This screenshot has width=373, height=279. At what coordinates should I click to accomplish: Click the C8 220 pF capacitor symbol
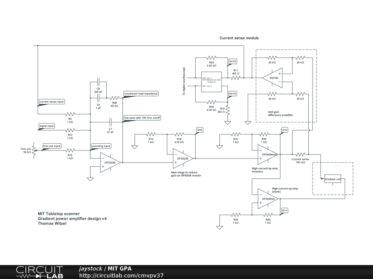[98, 83]
